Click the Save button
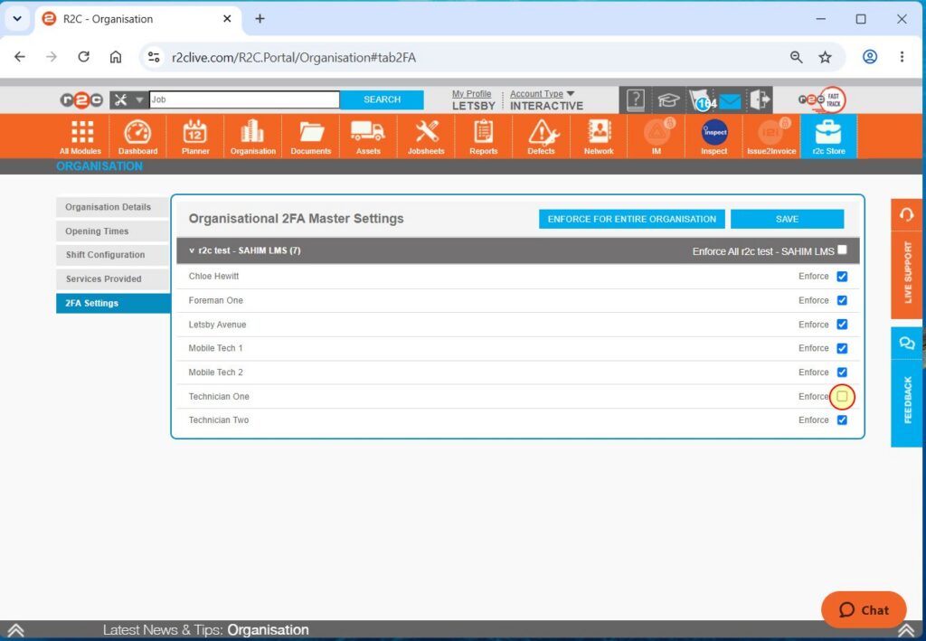The width and height of the screenshot is (926, 641). point(788,219)
